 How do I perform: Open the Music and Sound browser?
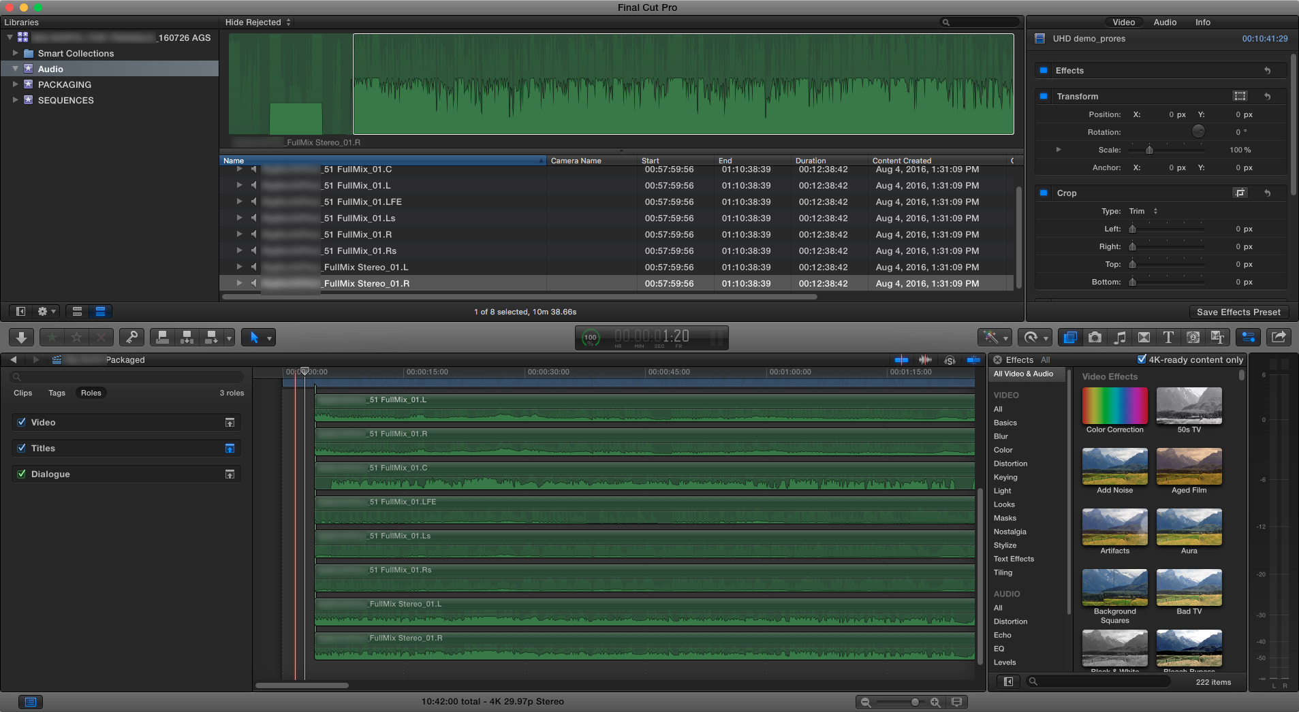1119,337
